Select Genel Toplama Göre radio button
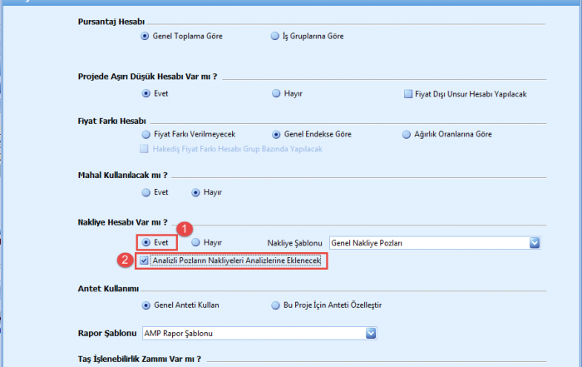Viewport: 582px width, 367px height. [146, 37]
